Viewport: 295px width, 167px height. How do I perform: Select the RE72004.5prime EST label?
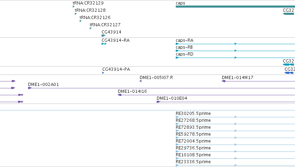193,141
